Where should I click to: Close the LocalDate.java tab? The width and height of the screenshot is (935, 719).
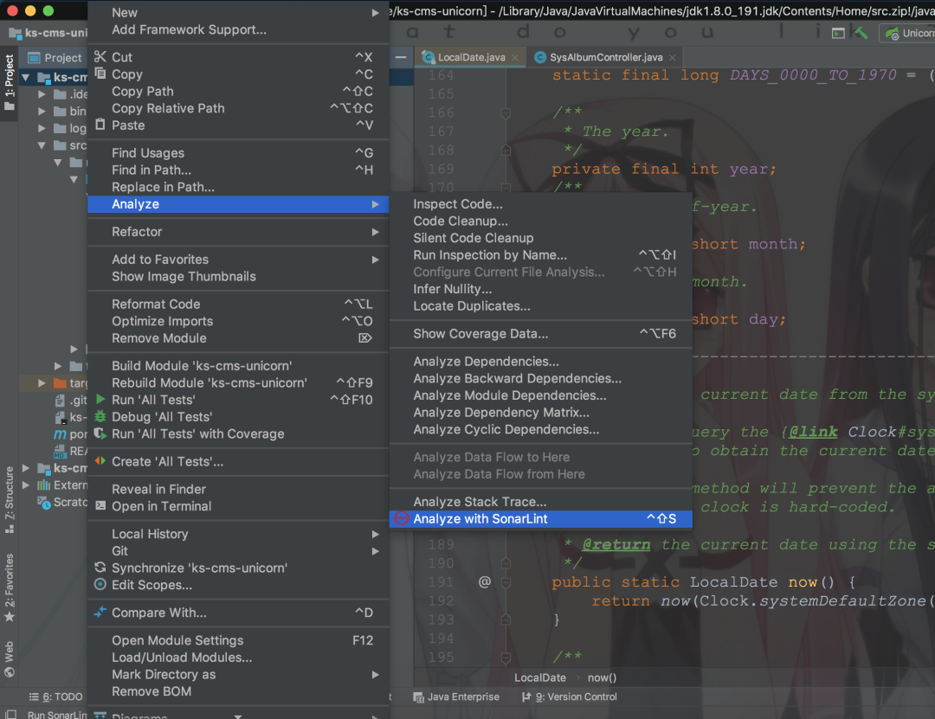[x=514, y=57]
